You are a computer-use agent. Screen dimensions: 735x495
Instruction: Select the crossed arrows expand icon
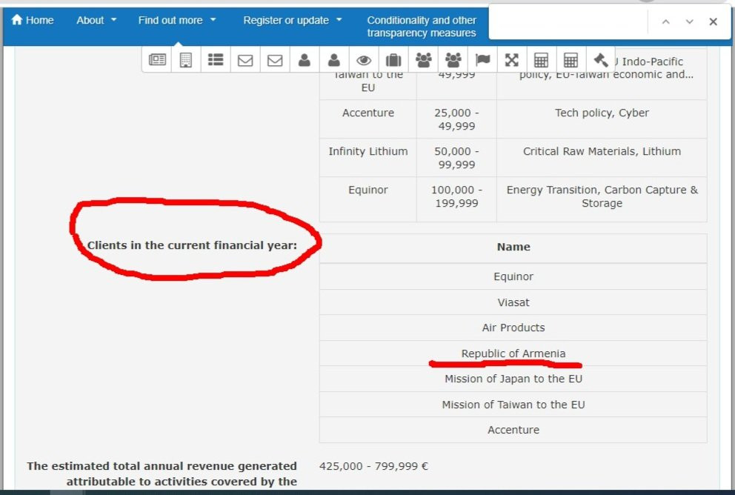point(512,59)
